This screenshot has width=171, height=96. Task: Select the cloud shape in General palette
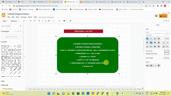(15, 54)
